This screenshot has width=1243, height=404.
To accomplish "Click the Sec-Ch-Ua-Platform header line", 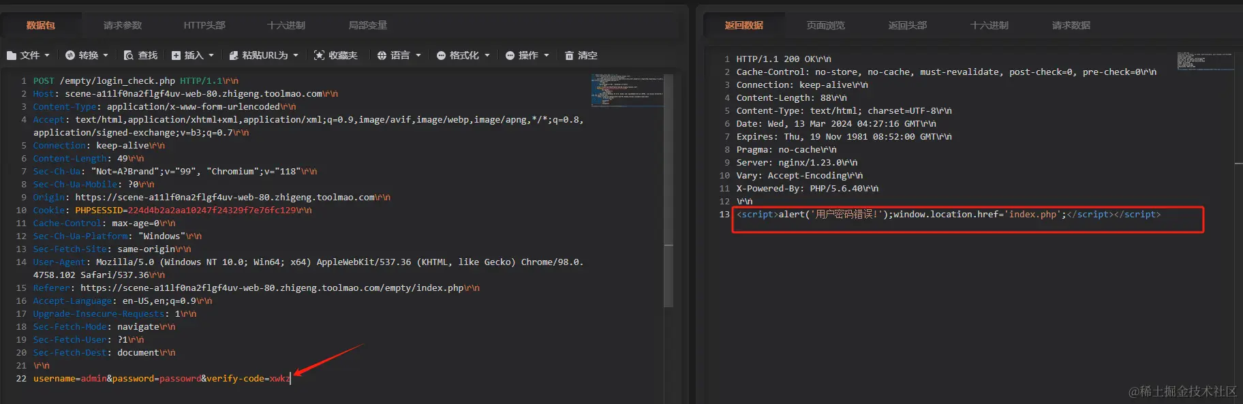I will coord(117,236).
